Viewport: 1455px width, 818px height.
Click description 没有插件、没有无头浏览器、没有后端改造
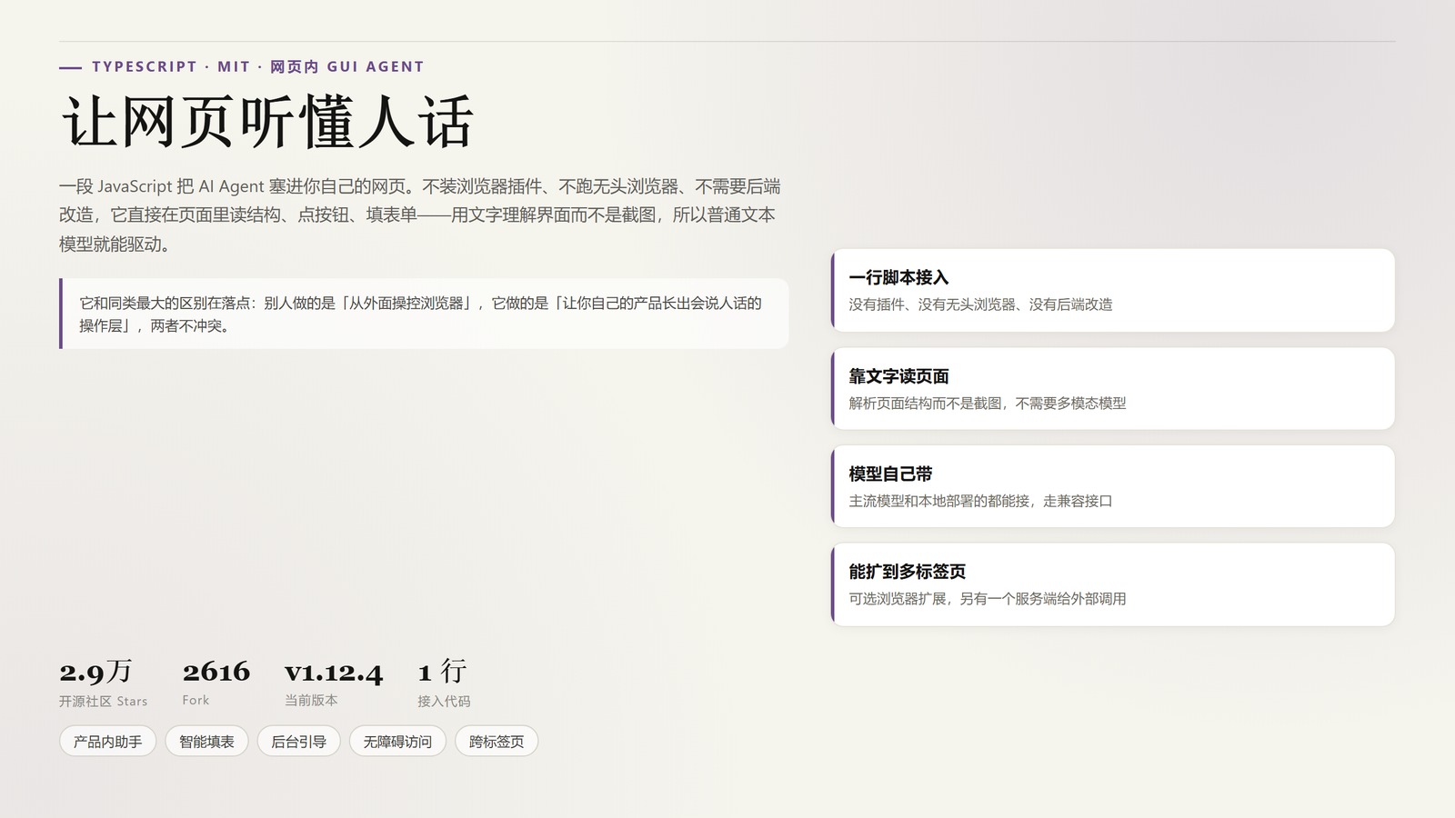(980, 304)
